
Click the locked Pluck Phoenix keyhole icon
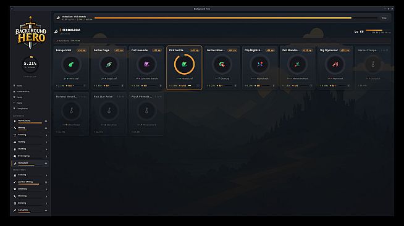(146, 111)
